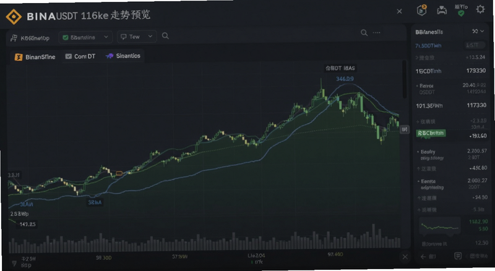
Task: Click the blue 71.5DDTiwh text
Action: pos(428,46)
